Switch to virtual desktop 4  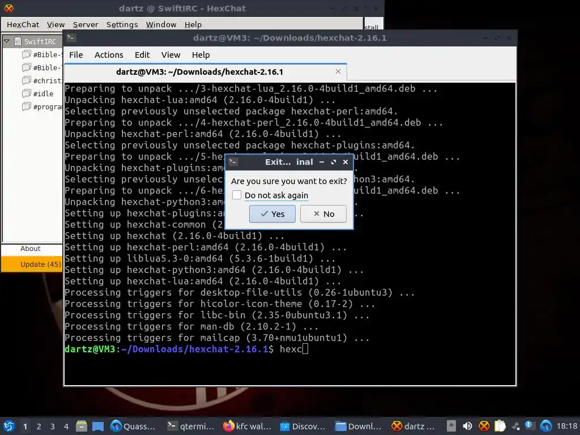tap(66, 427)
